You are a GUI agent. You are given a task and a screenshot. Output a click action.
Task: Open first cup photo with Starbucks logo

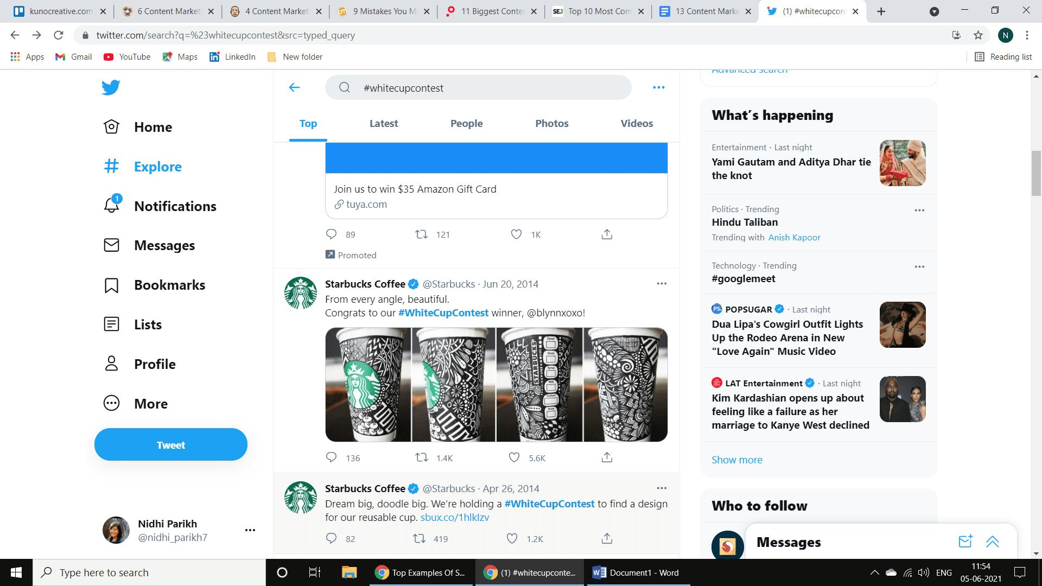pos(368,385)
